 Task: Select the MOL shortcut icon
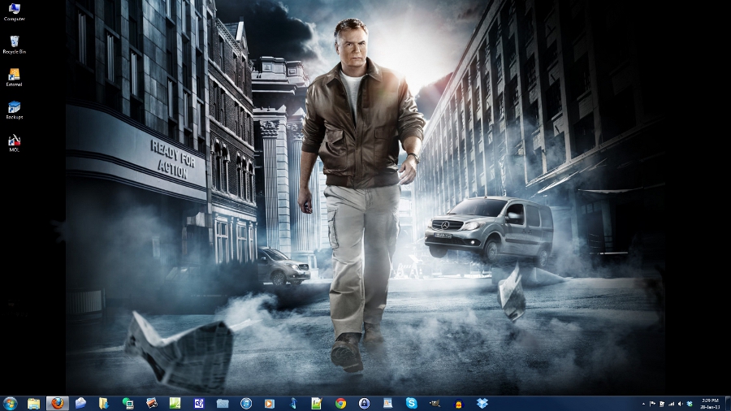click(14, 143)
